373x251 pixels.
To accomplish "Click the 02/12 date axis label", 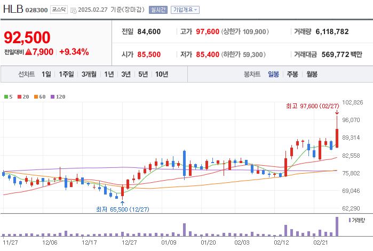I will [x=281, y=242].
